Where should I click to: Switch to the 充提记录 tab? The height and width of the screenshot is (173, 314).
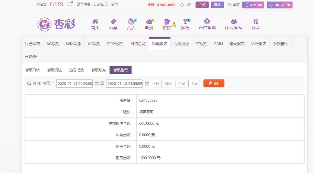[181, 44]
